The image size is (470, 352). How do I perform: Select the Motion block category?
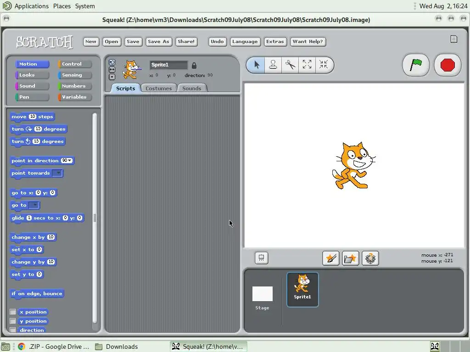(x=32, y=64)
